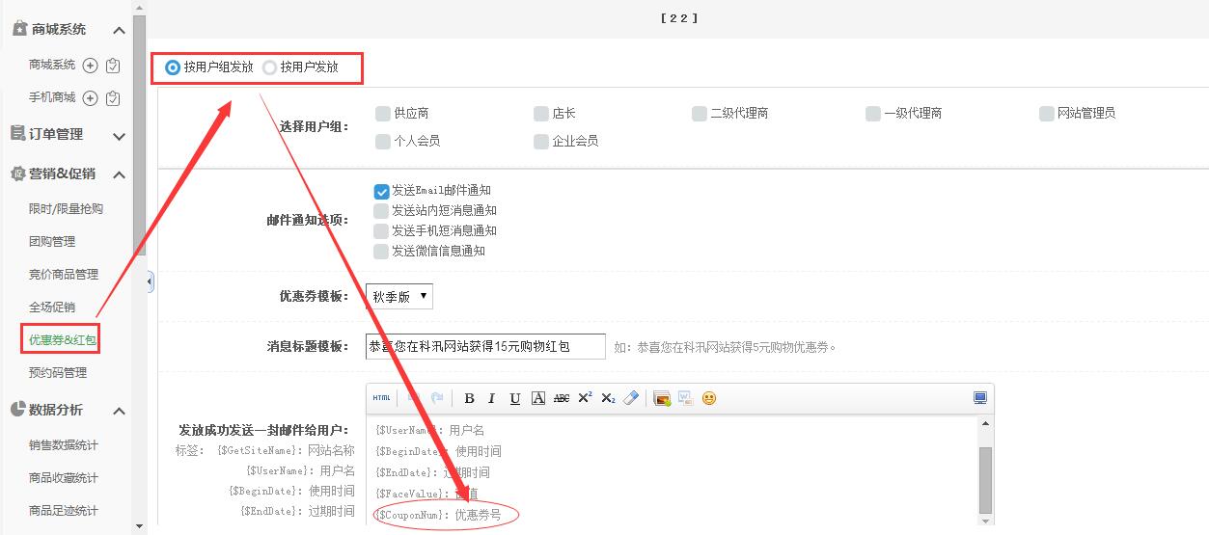Open 销售数据统计 link in sidebar
The height and width of the screenshot is (535, 1209).
pyautogui.click(x=64, y=445)
